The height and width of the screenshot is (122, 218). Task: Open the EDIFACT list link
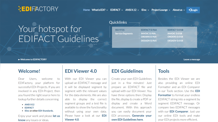[x=29, y=108]
